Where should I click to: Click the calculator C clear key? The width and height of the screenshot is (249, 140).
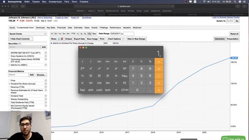pos(133,61)
